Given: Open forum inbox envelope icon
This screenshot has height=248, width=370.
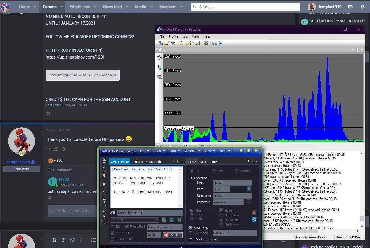Looking at the screenshot, I should (x=350, y=7).
